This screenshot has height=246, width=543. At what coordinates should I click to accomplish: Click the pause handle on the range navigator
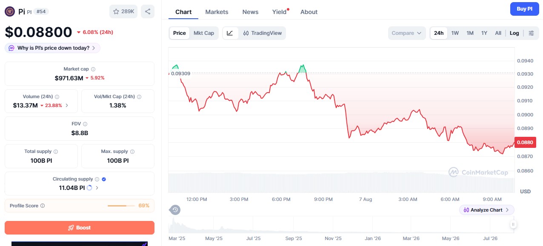point(514,224)
